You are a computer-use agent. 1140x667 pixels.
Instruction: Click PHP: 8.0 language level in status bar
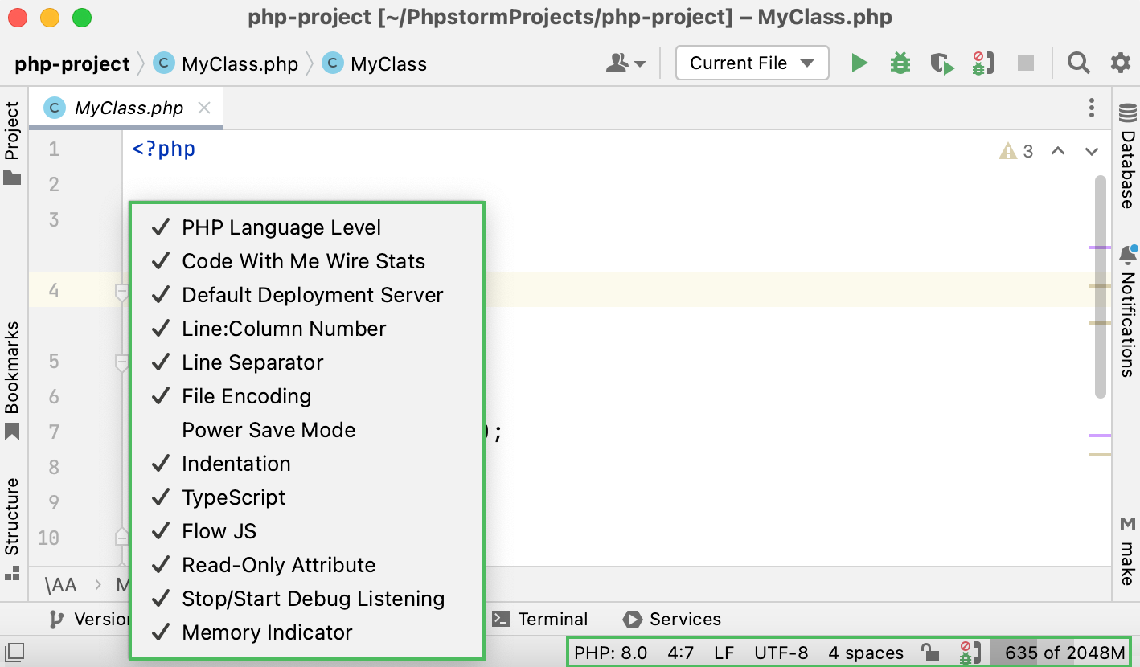pyautogui.click(x=610, y=653)
